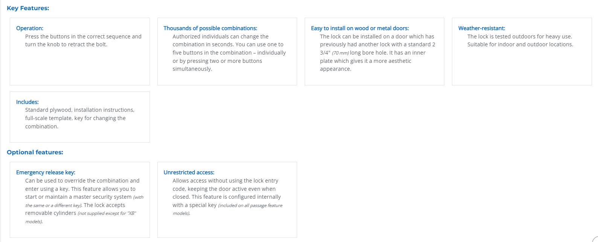This screenshot has width=598, height=242.
Task: Select the "Thousands of possible combinations:" title
Action: (210, 28)
